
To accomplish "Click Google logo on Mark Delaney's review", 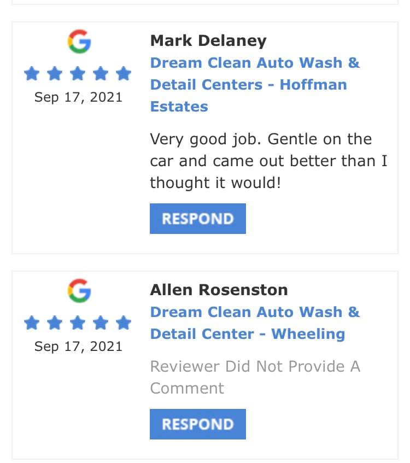I will click(x=79, y=42).
